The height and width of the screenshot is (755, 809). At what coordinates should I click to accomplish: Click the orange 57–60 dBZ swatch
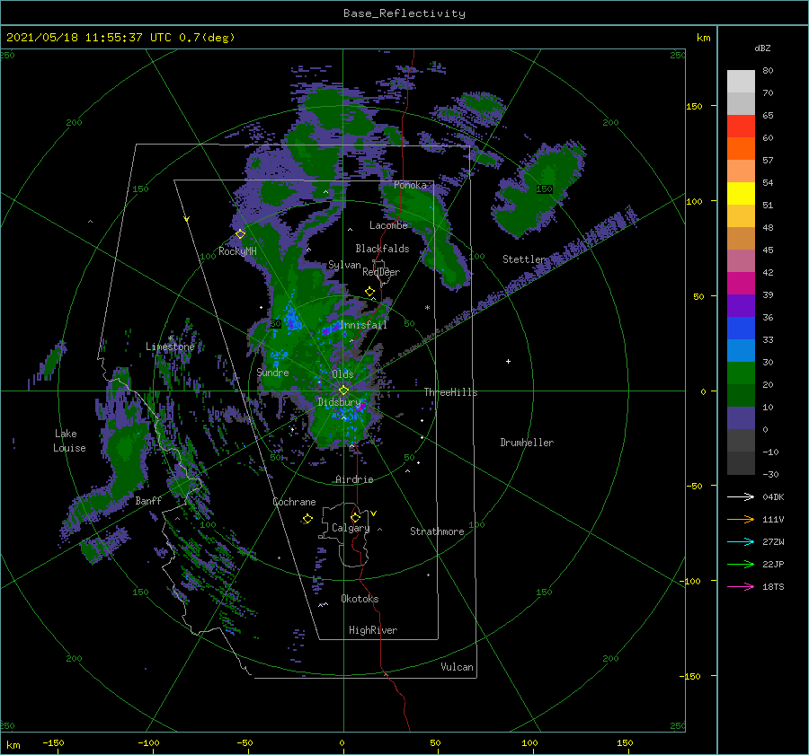pos(741,149)
